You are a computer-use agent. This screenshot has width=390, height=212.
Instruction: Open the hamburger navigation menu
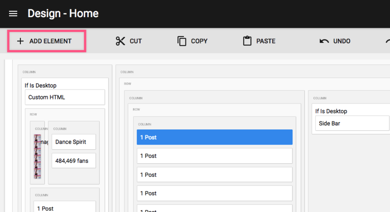pos(13,14)
